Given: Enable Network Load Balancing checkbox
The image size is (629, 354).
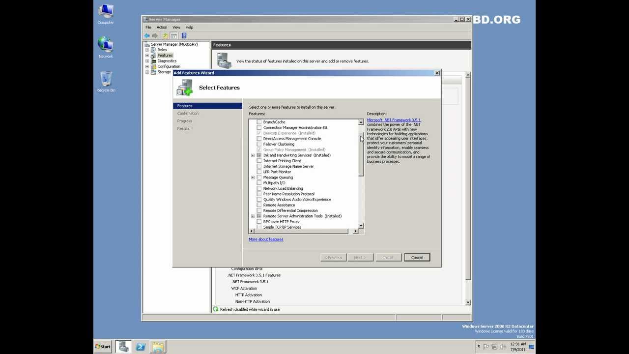Looking at the screenshot, I should coord(259,188).
